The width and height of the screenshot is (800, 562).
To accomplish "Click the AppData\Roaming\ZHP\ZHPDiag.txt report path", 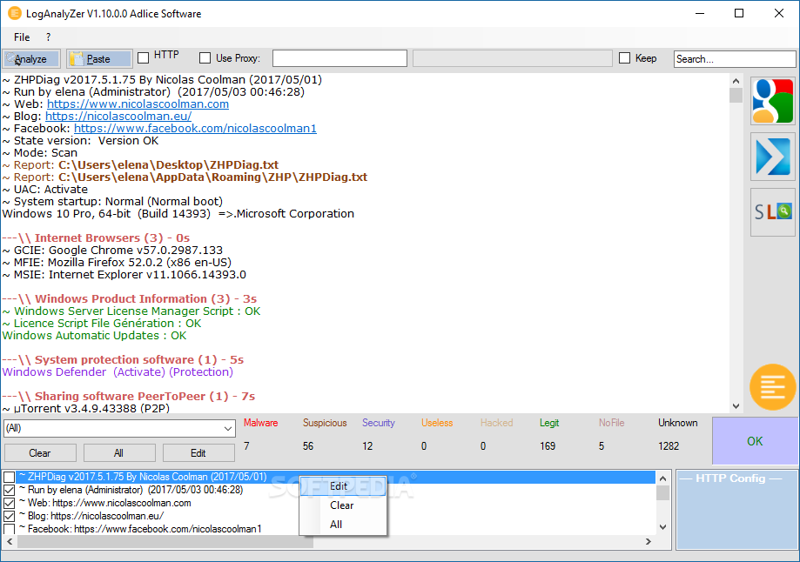I will [x=212, y=177].
